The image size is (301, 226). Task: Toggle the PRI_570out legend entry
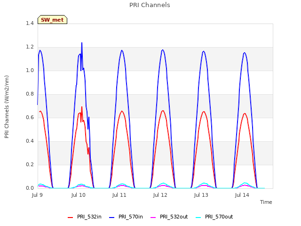point(214,217)
